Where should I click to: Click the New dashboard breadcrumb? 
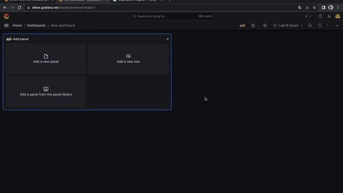click(63, 25)
